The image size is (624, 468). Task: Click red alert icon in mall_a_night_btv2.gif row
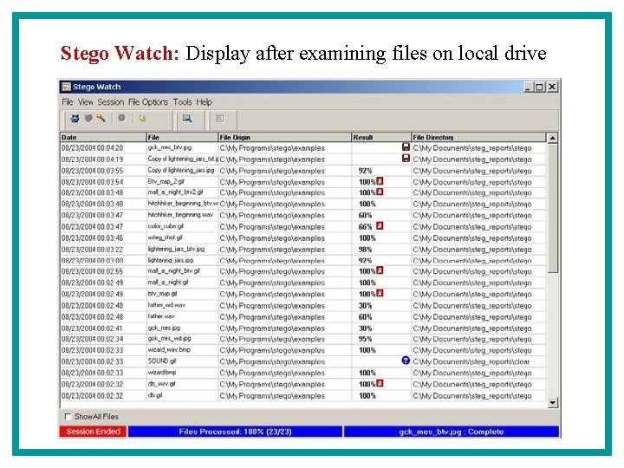pyautogui.click(x=380, y=192)
